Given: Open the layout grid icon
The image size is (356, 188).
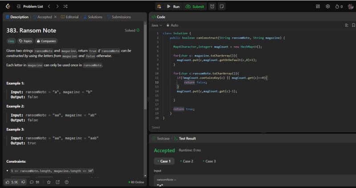Looking at the screenshot, I should pyautogui.click(x=318, y=6).
